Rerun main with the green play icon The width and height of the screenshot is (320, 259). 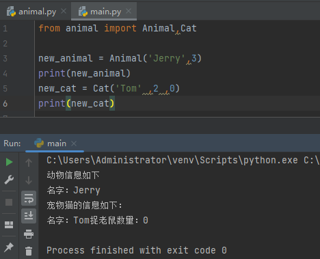pos(9,162)
